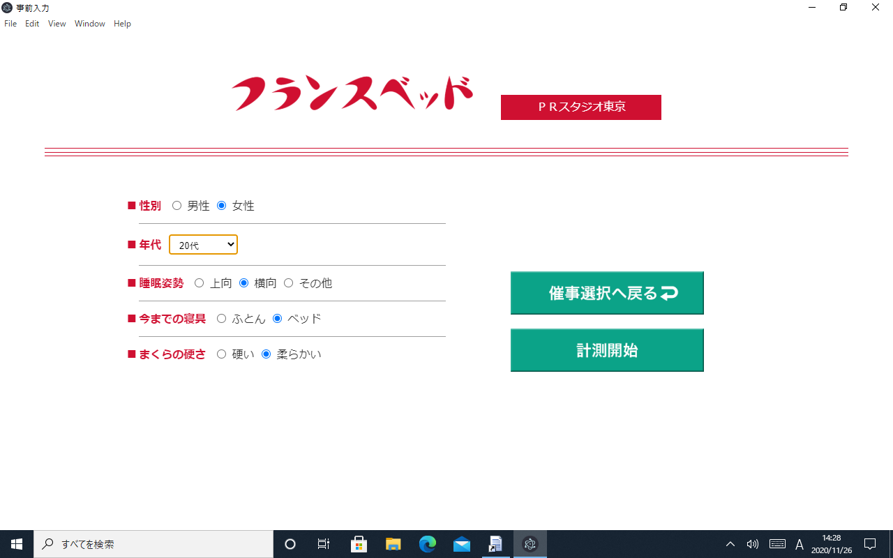
Task: Select ふとん as previous bedding
Action: point(221,319)
